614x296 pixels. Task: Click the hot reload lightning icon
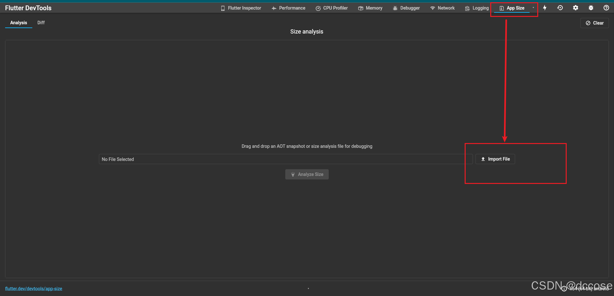[x=545, y=8]
